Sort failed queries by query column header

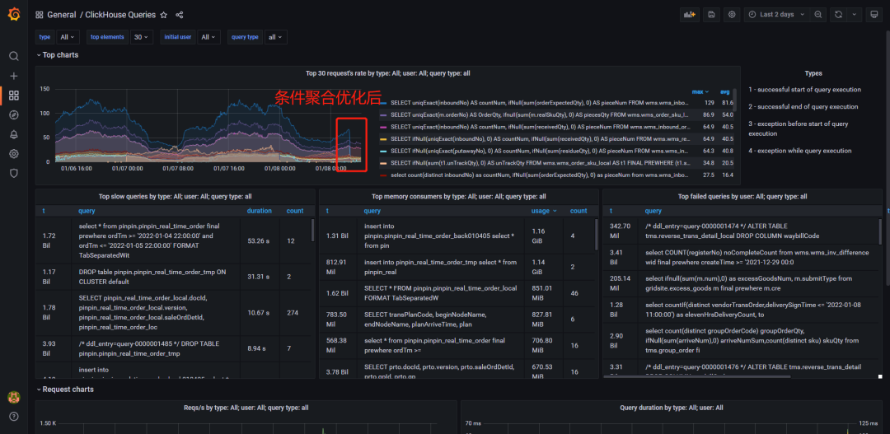[653, 211]
